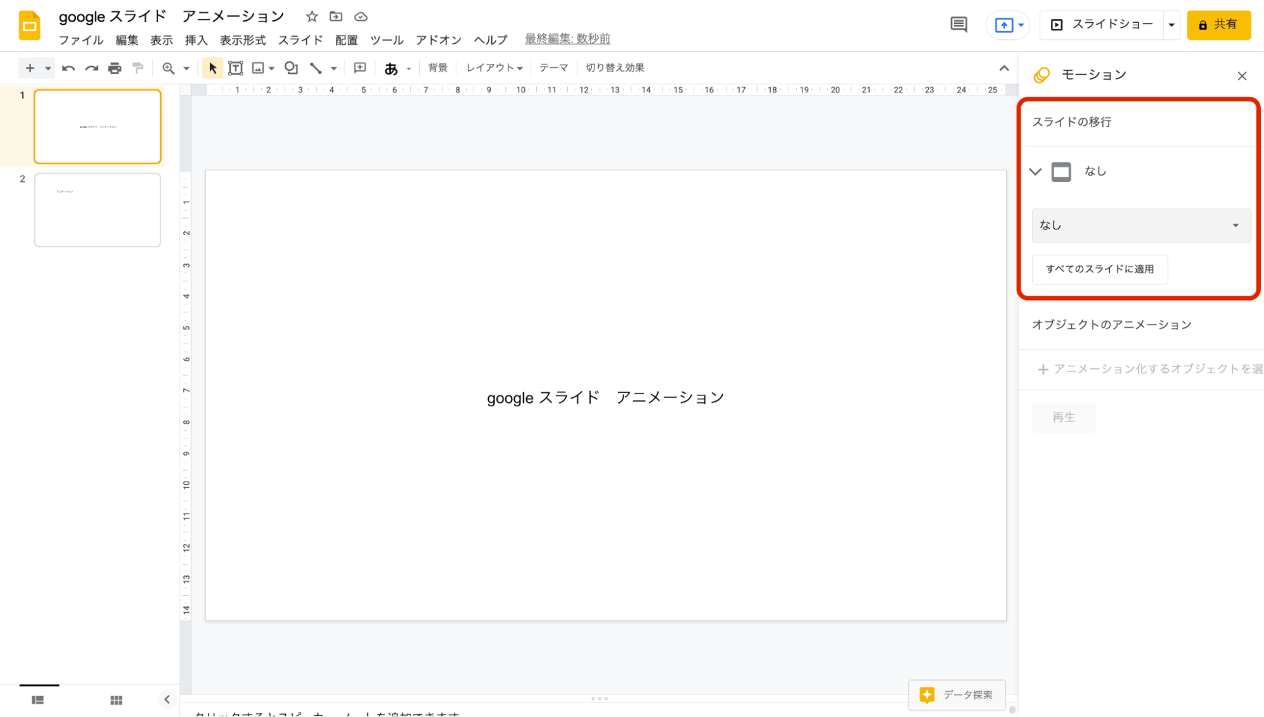Check the cloud save status icon
Viewport: 1264px width, 717px height.
(361, 16)
